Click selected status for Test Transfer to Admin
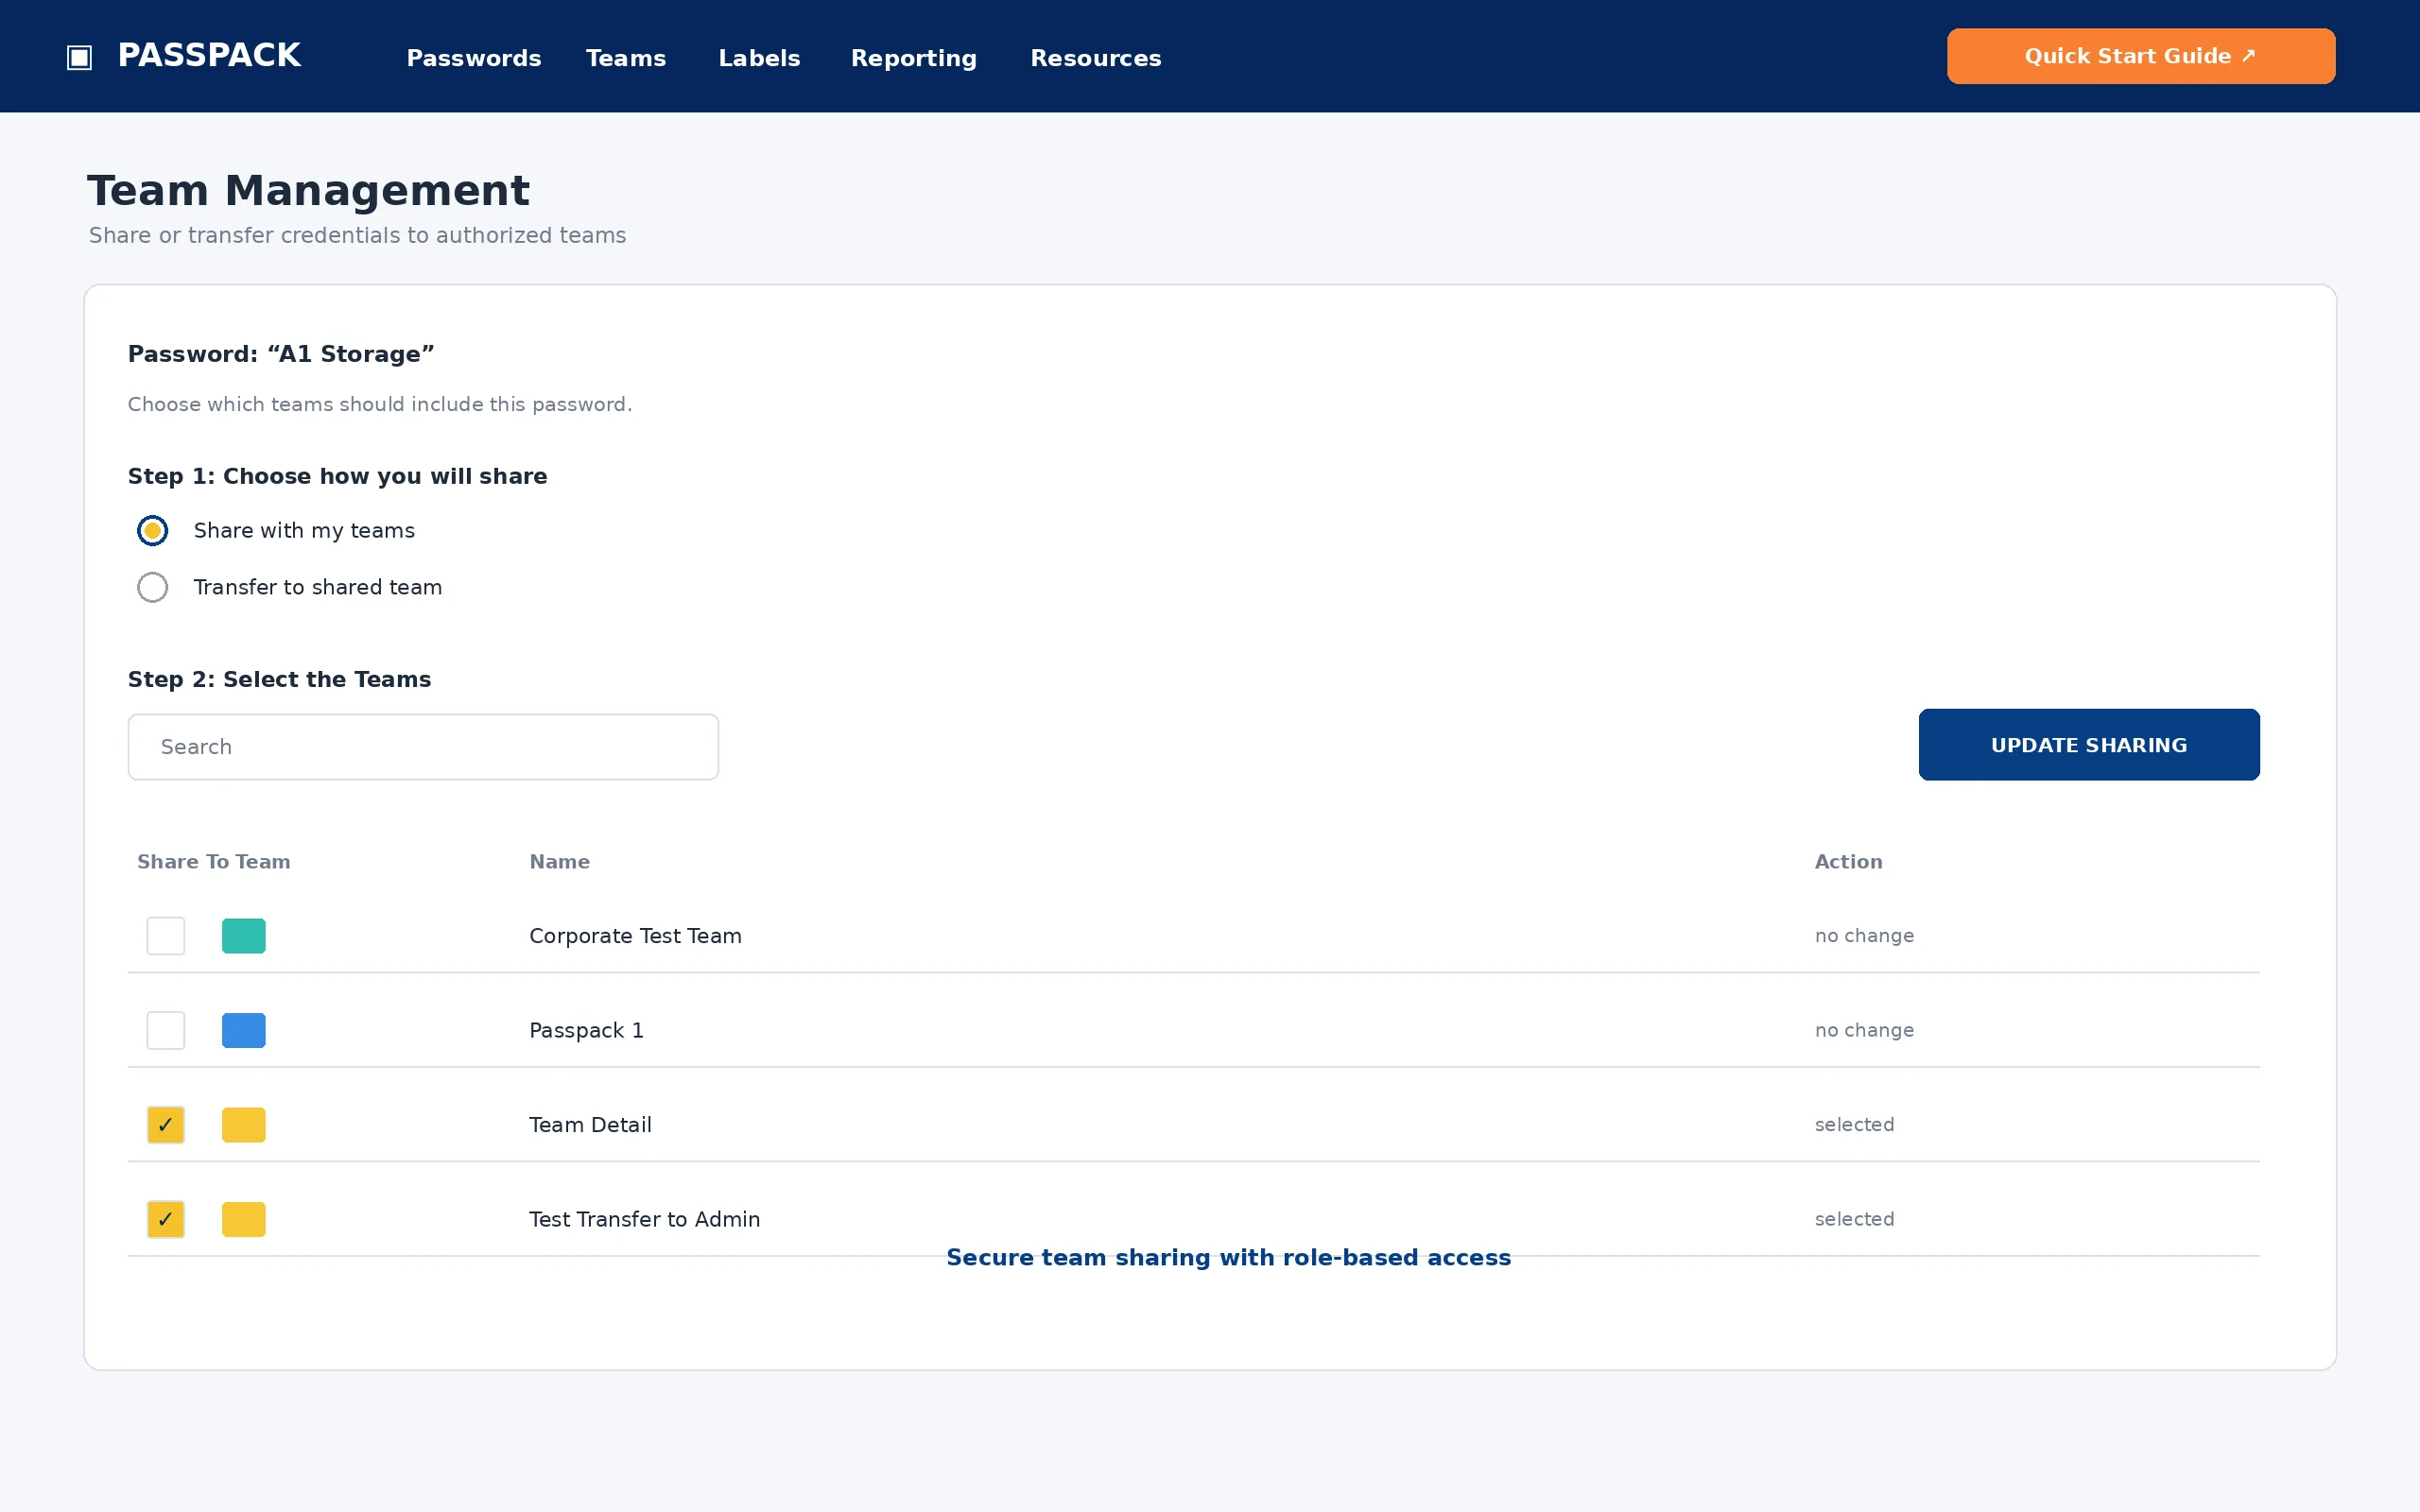2420x1512 pixels. coord(1854,1219)
